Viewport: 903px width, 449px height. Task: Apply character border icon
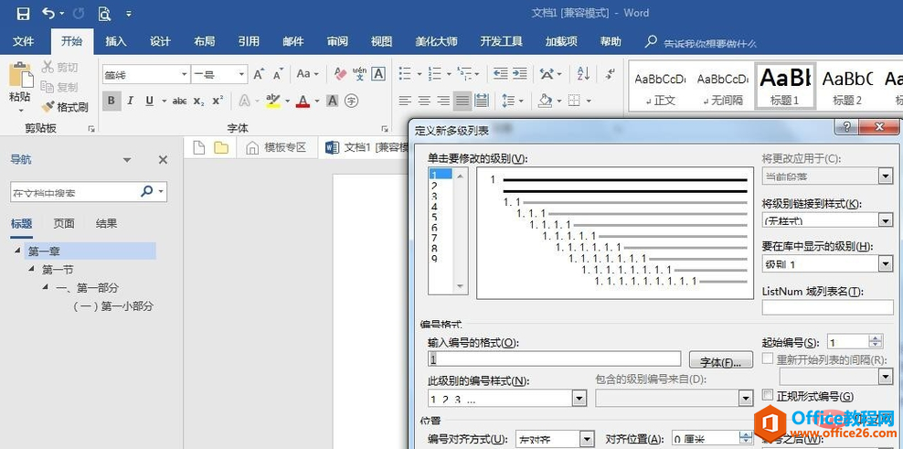click(x=378, y=74)
